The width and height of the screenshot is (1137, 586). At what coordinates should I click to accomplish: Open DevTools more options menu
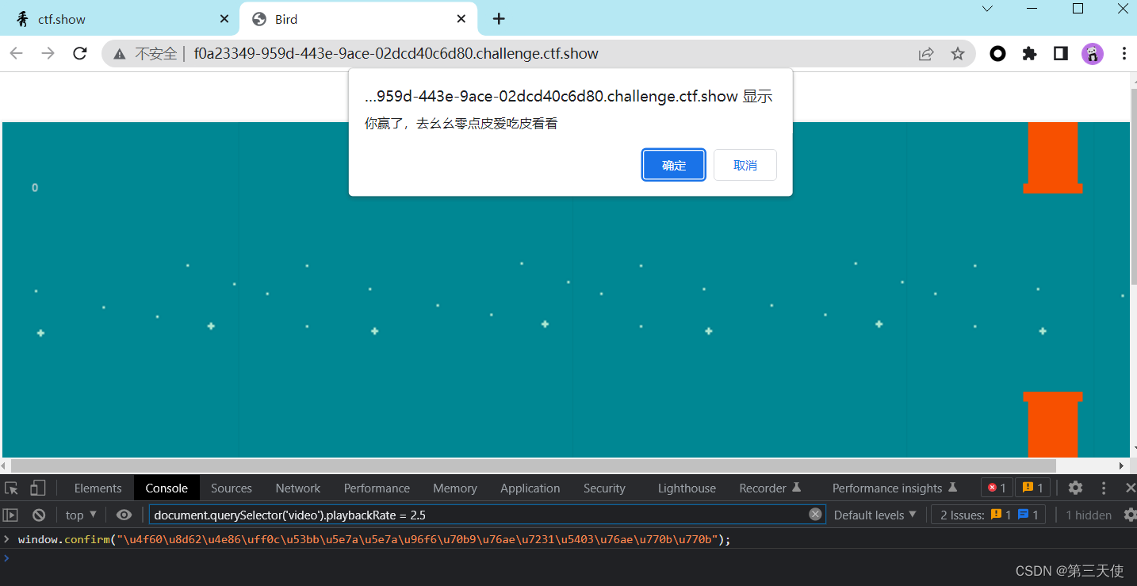click(x=1104, y=488)
